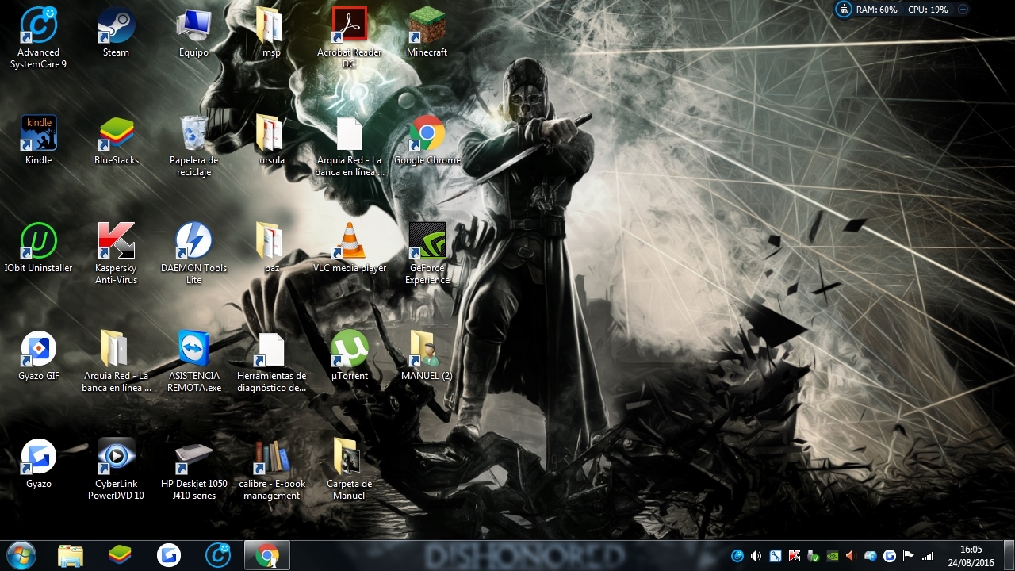Image resolution: width=1015 pixels, height=571 pixels.
Task: Click the blue key tray icon
Action: point(776,556)
